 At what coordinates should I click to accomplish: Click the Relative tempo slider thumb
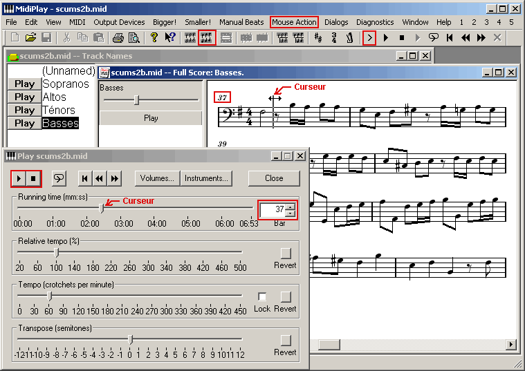[57, 252]
